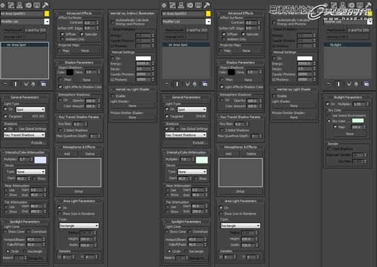Click make unique icon in Spot001 panel

[x=26, y=84]
